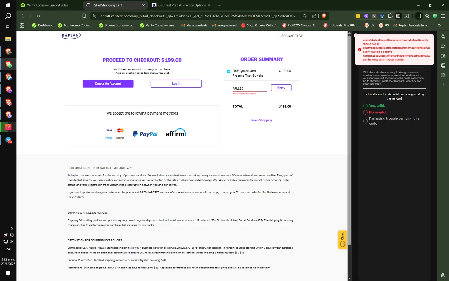Screen dimensions: 449x281
Task: Click the share icon in address bar
Action: (314, 16)
